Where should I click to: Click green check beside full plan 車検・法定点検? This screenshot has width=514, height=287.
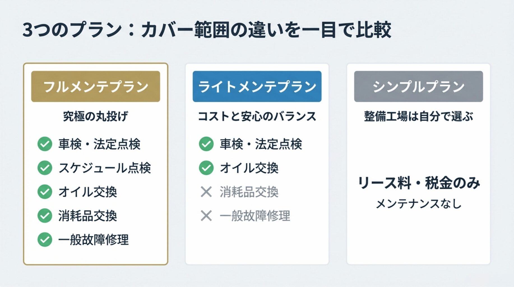click(45, 144)
